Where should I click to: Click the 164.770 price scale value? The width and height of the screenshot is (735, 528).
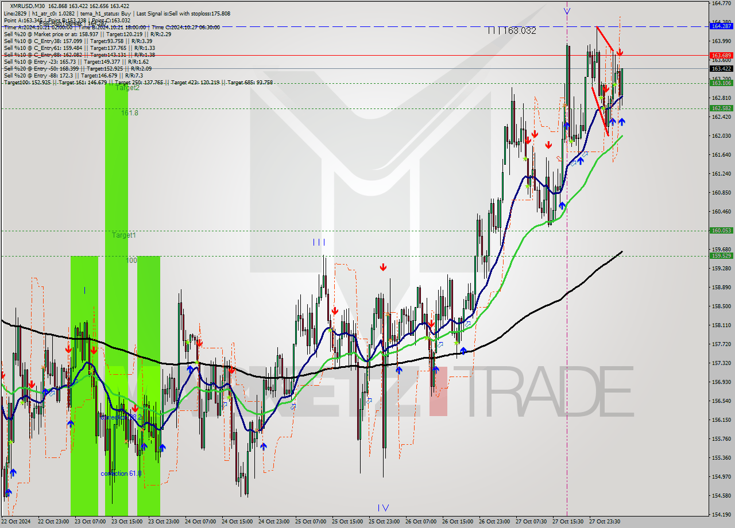[x=721, y=3]
